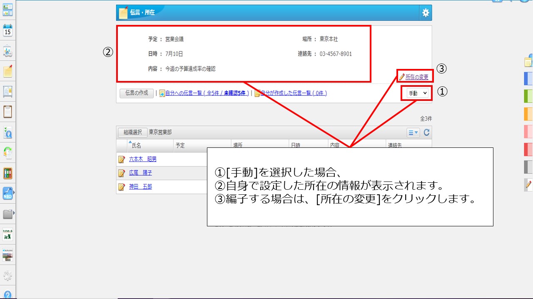Click the 今週の予算達成率の確認 content text
The height and width of the screenshot is (299, 533).
coord(190,69)
